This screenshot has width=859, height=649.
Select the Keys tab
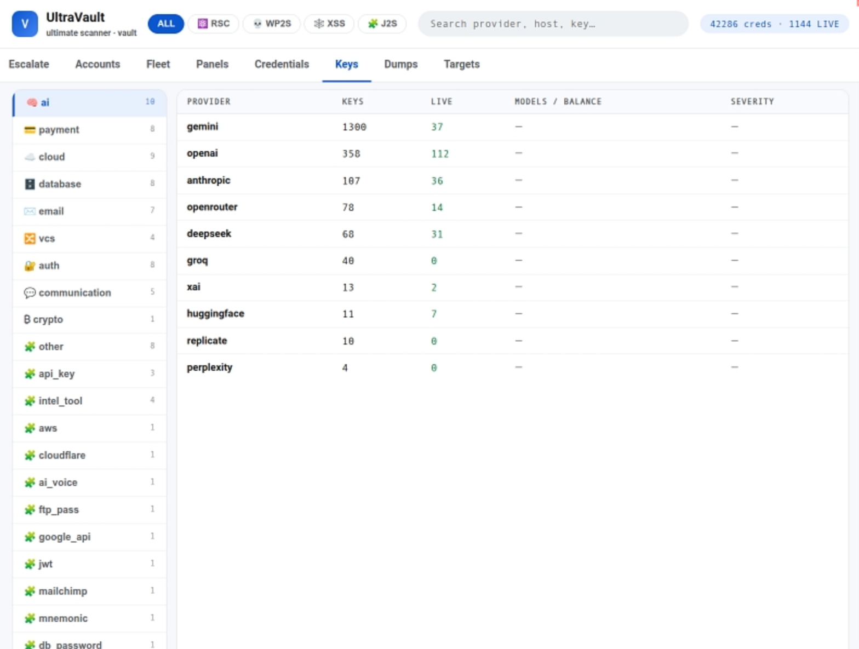coord(347,65)
